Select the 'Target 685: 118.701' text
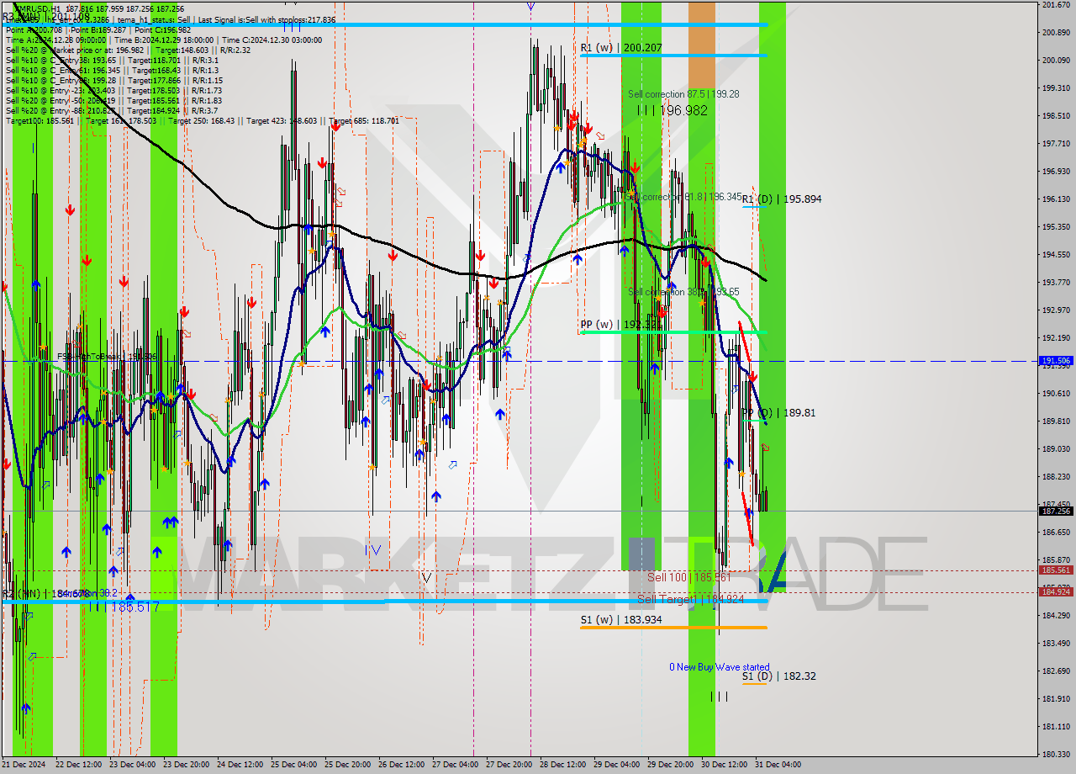 pos(364,121)
